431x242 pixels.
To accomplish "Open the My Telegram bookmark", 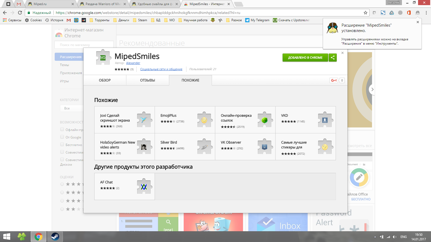I will click(x=257, y=20).
